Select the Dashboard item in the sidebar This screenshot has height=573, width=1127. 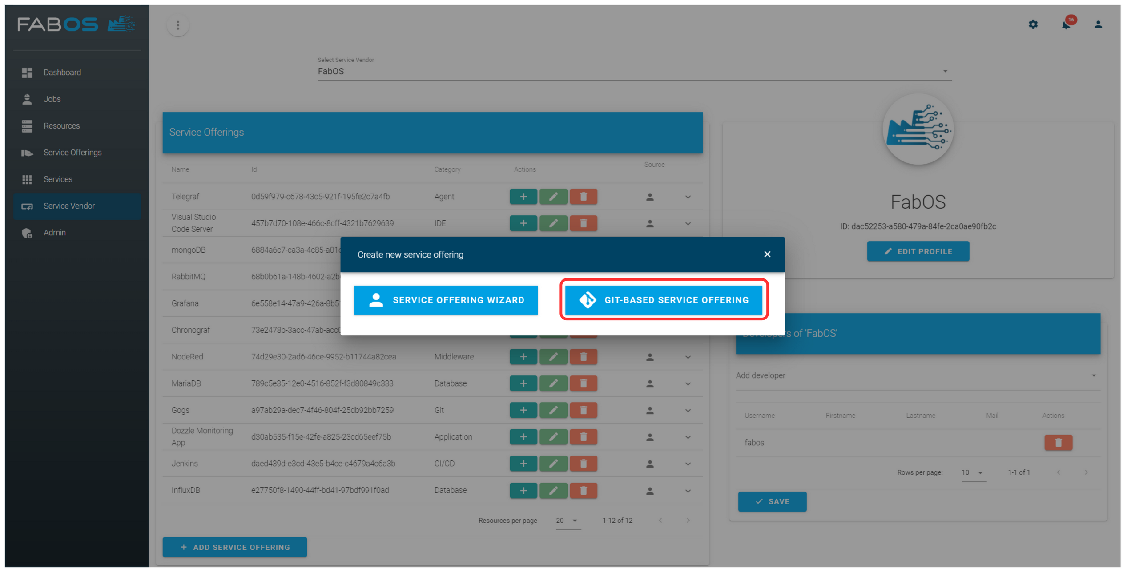click(62, 72)
